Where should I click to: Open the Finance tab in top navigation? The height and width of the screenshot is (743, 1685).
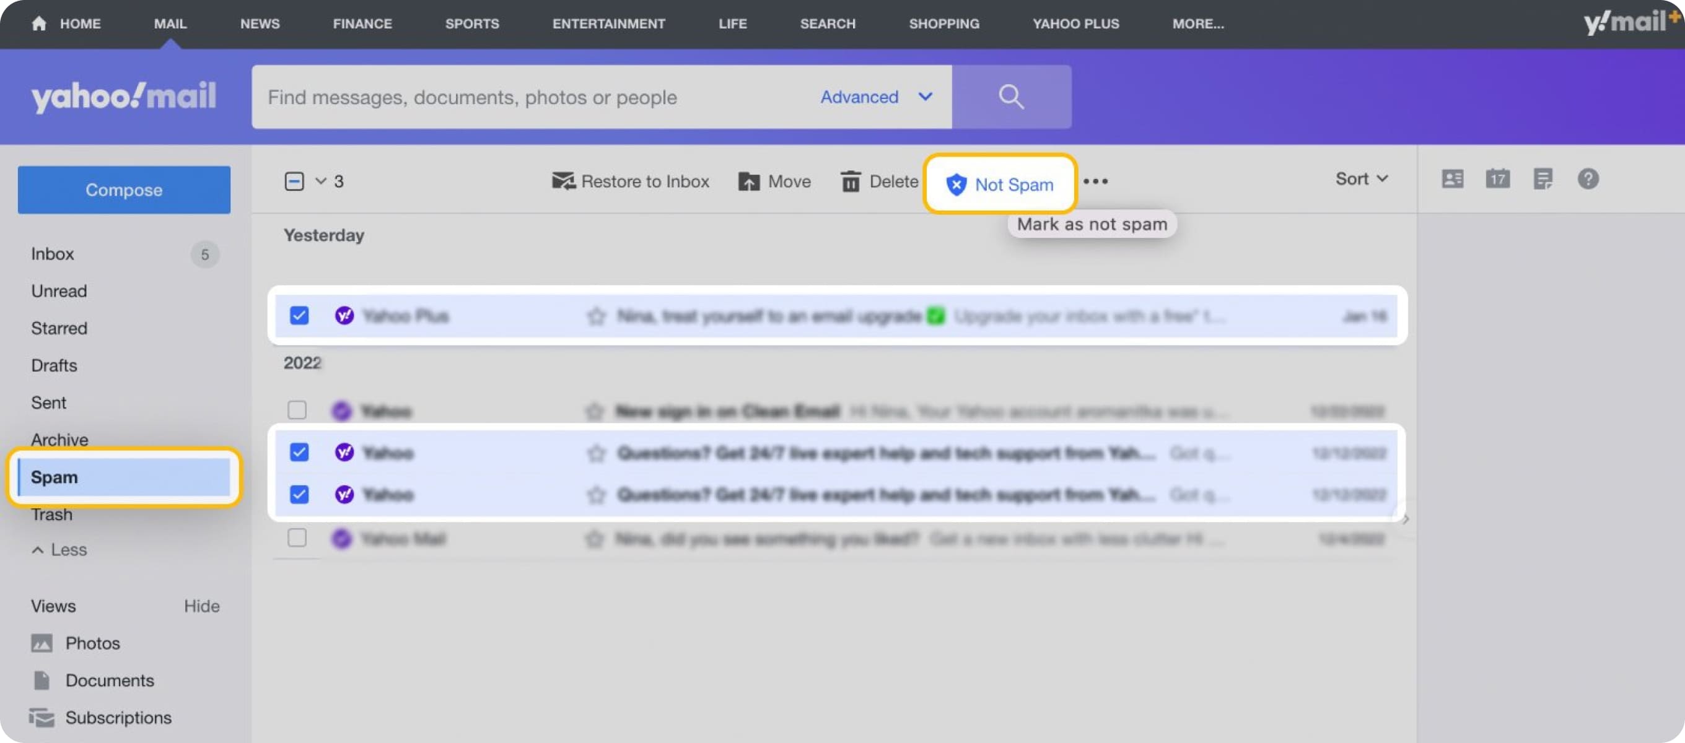pos(362,24)
